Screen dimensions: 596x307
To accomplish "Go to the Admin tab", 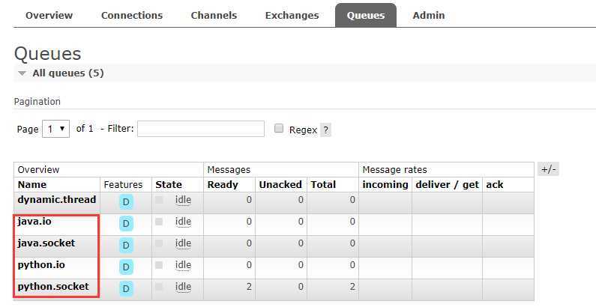I will tap(428, 15).
